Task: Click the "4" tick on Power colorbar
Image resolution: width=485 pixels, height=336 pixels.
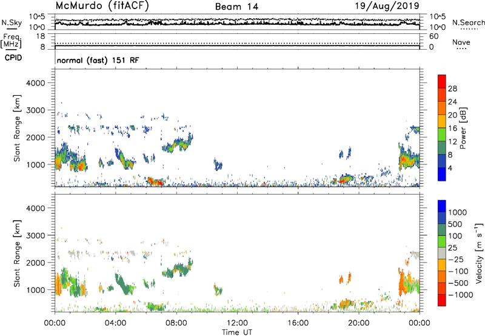Action: [x=450, y=168]
